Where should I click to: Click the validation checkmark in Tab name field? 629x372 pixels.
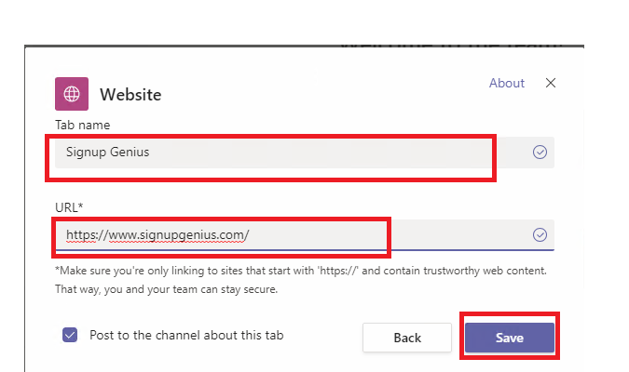(x=540, y=153)
